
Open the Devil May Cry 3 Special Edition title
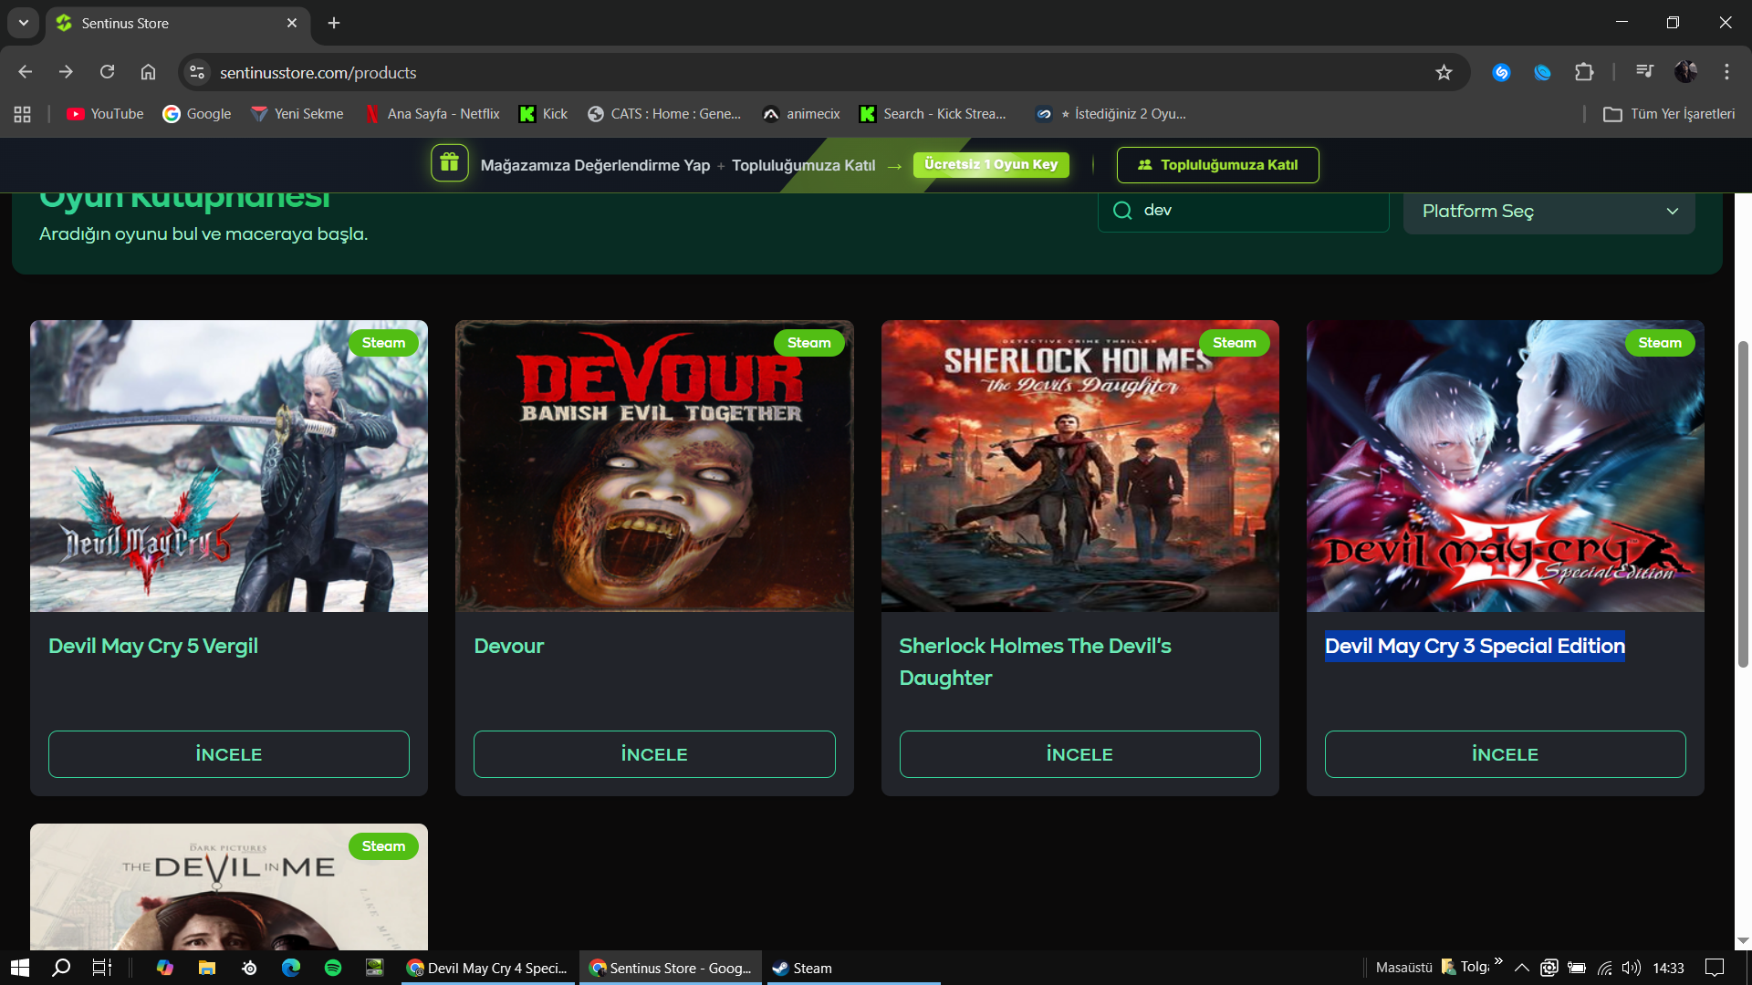(1475, 646)
